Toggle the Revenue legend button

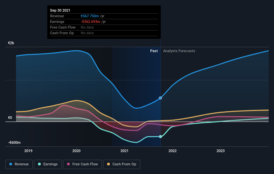(x=19, y=164)
